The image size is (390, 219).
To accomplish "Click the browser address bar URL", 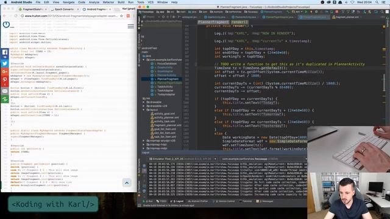I will tap(71, 16).
